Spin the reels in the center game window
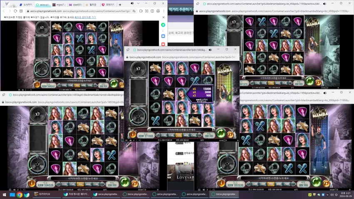This screenshot has width=354, height=199. 221,133
